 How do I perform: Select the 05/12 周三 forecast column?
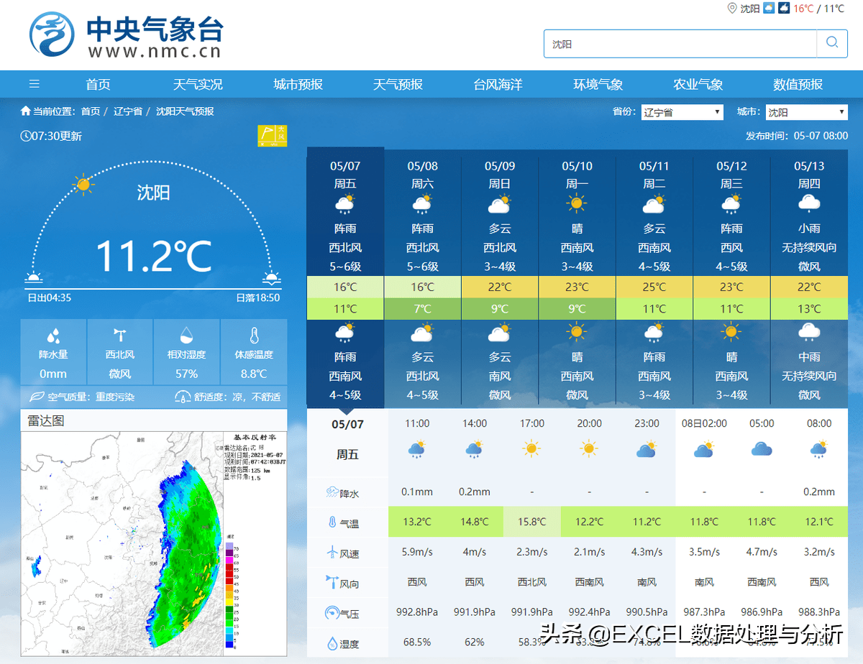[731, 277]
